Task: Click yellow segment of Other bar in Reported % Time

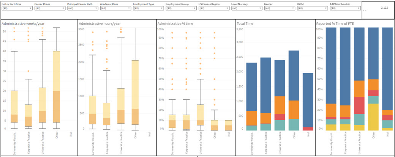Action: (x=373, y=117)
